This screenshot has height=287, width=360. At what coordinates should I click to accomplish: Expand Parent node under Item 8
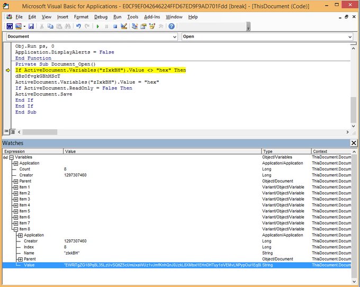click(20, 259)
